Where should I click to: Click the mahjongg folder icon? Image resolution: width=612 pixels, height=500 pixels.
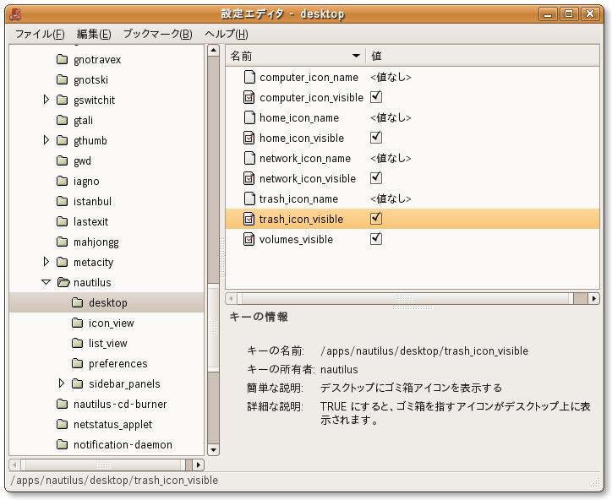coord(62,242)
